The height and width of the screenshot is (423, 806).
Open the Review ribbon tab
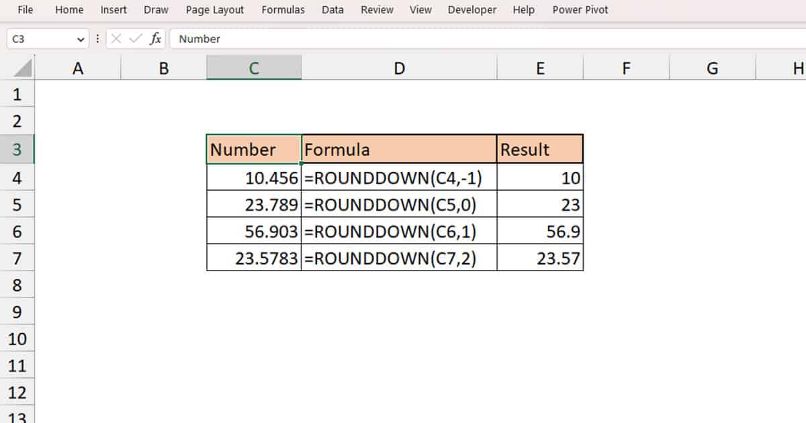376,10
